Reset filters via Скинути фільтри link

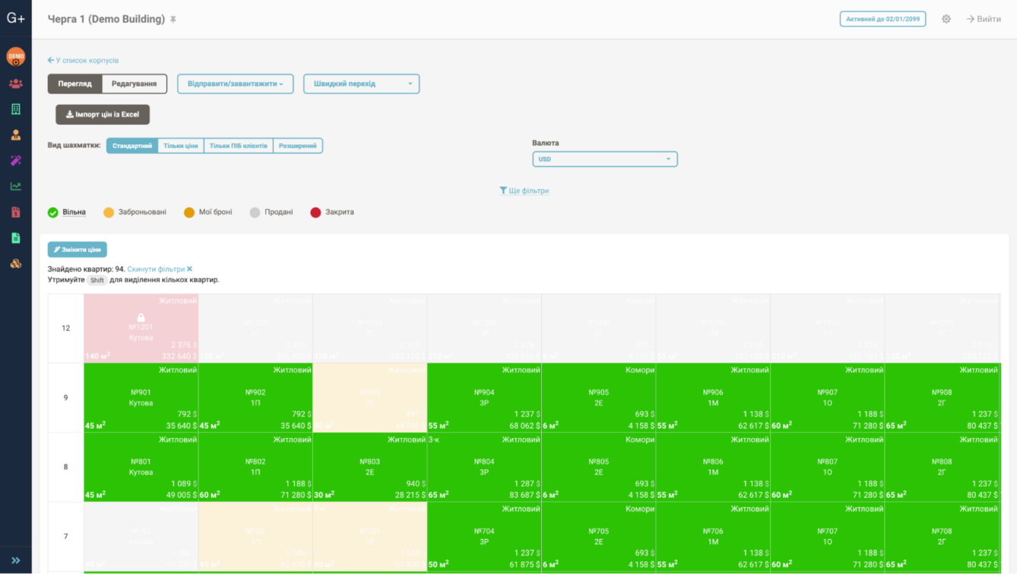[x=160, y=269]
